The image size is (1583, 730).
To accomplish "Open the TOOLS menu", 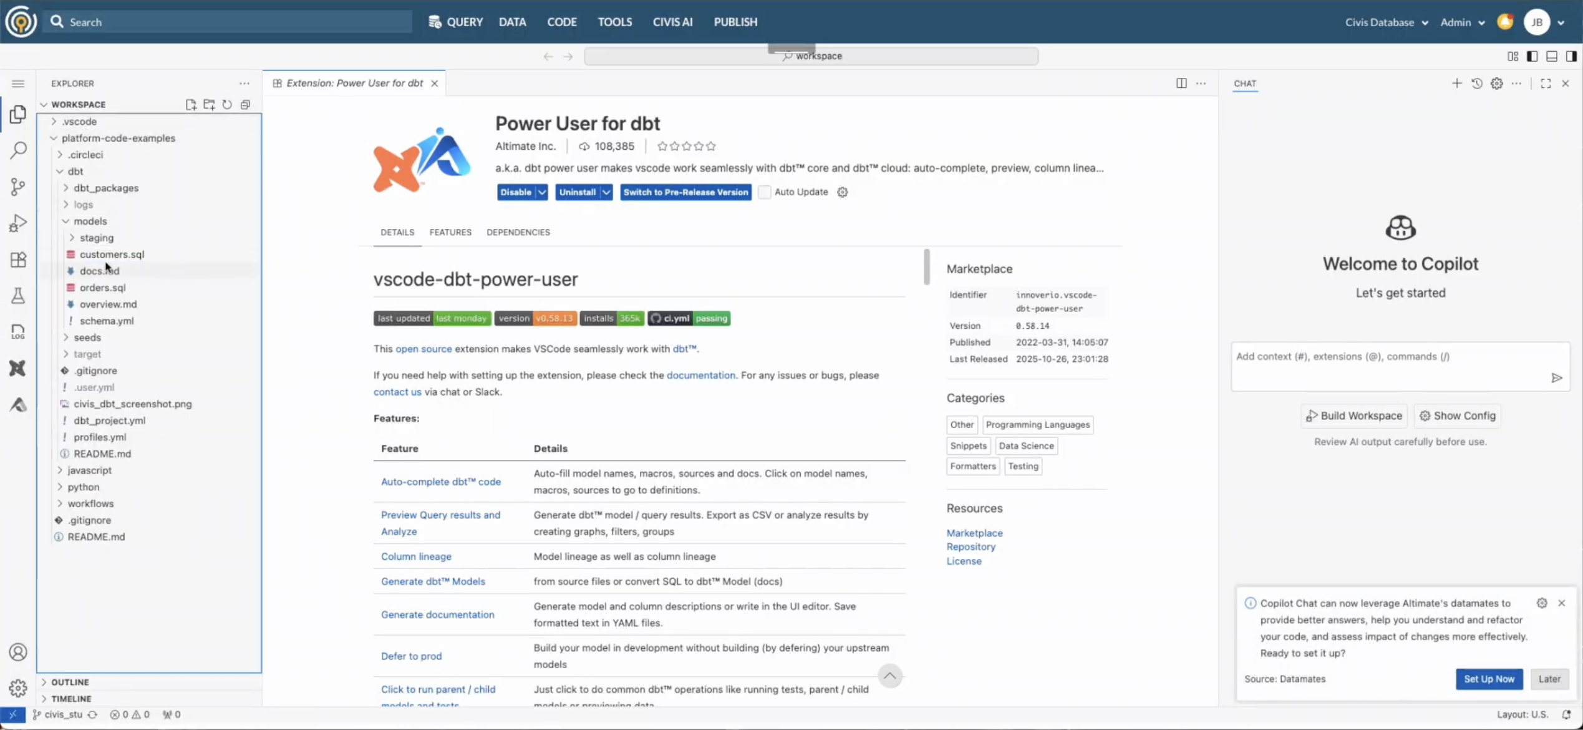I will (x=614, y=22).
